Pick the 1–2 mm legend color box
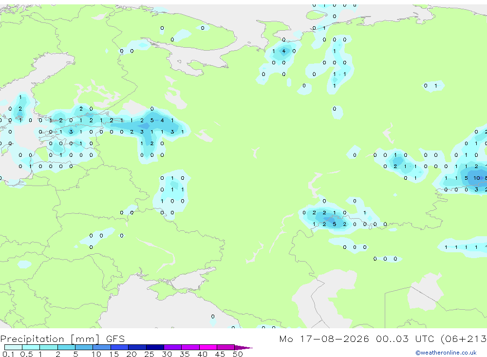The height and width of the screenshot is (357, 487). (48, 347)
